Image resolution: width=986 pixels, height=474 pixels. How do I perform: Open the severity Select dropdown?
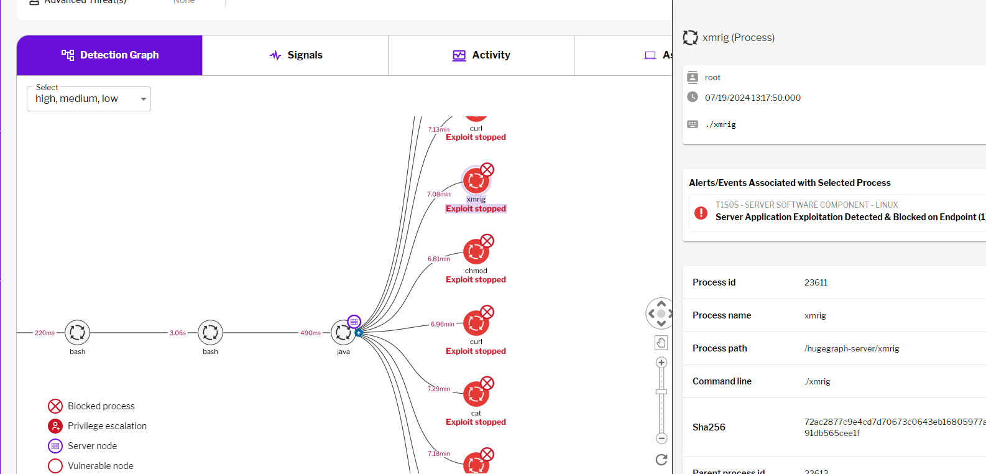click(89, 99)
